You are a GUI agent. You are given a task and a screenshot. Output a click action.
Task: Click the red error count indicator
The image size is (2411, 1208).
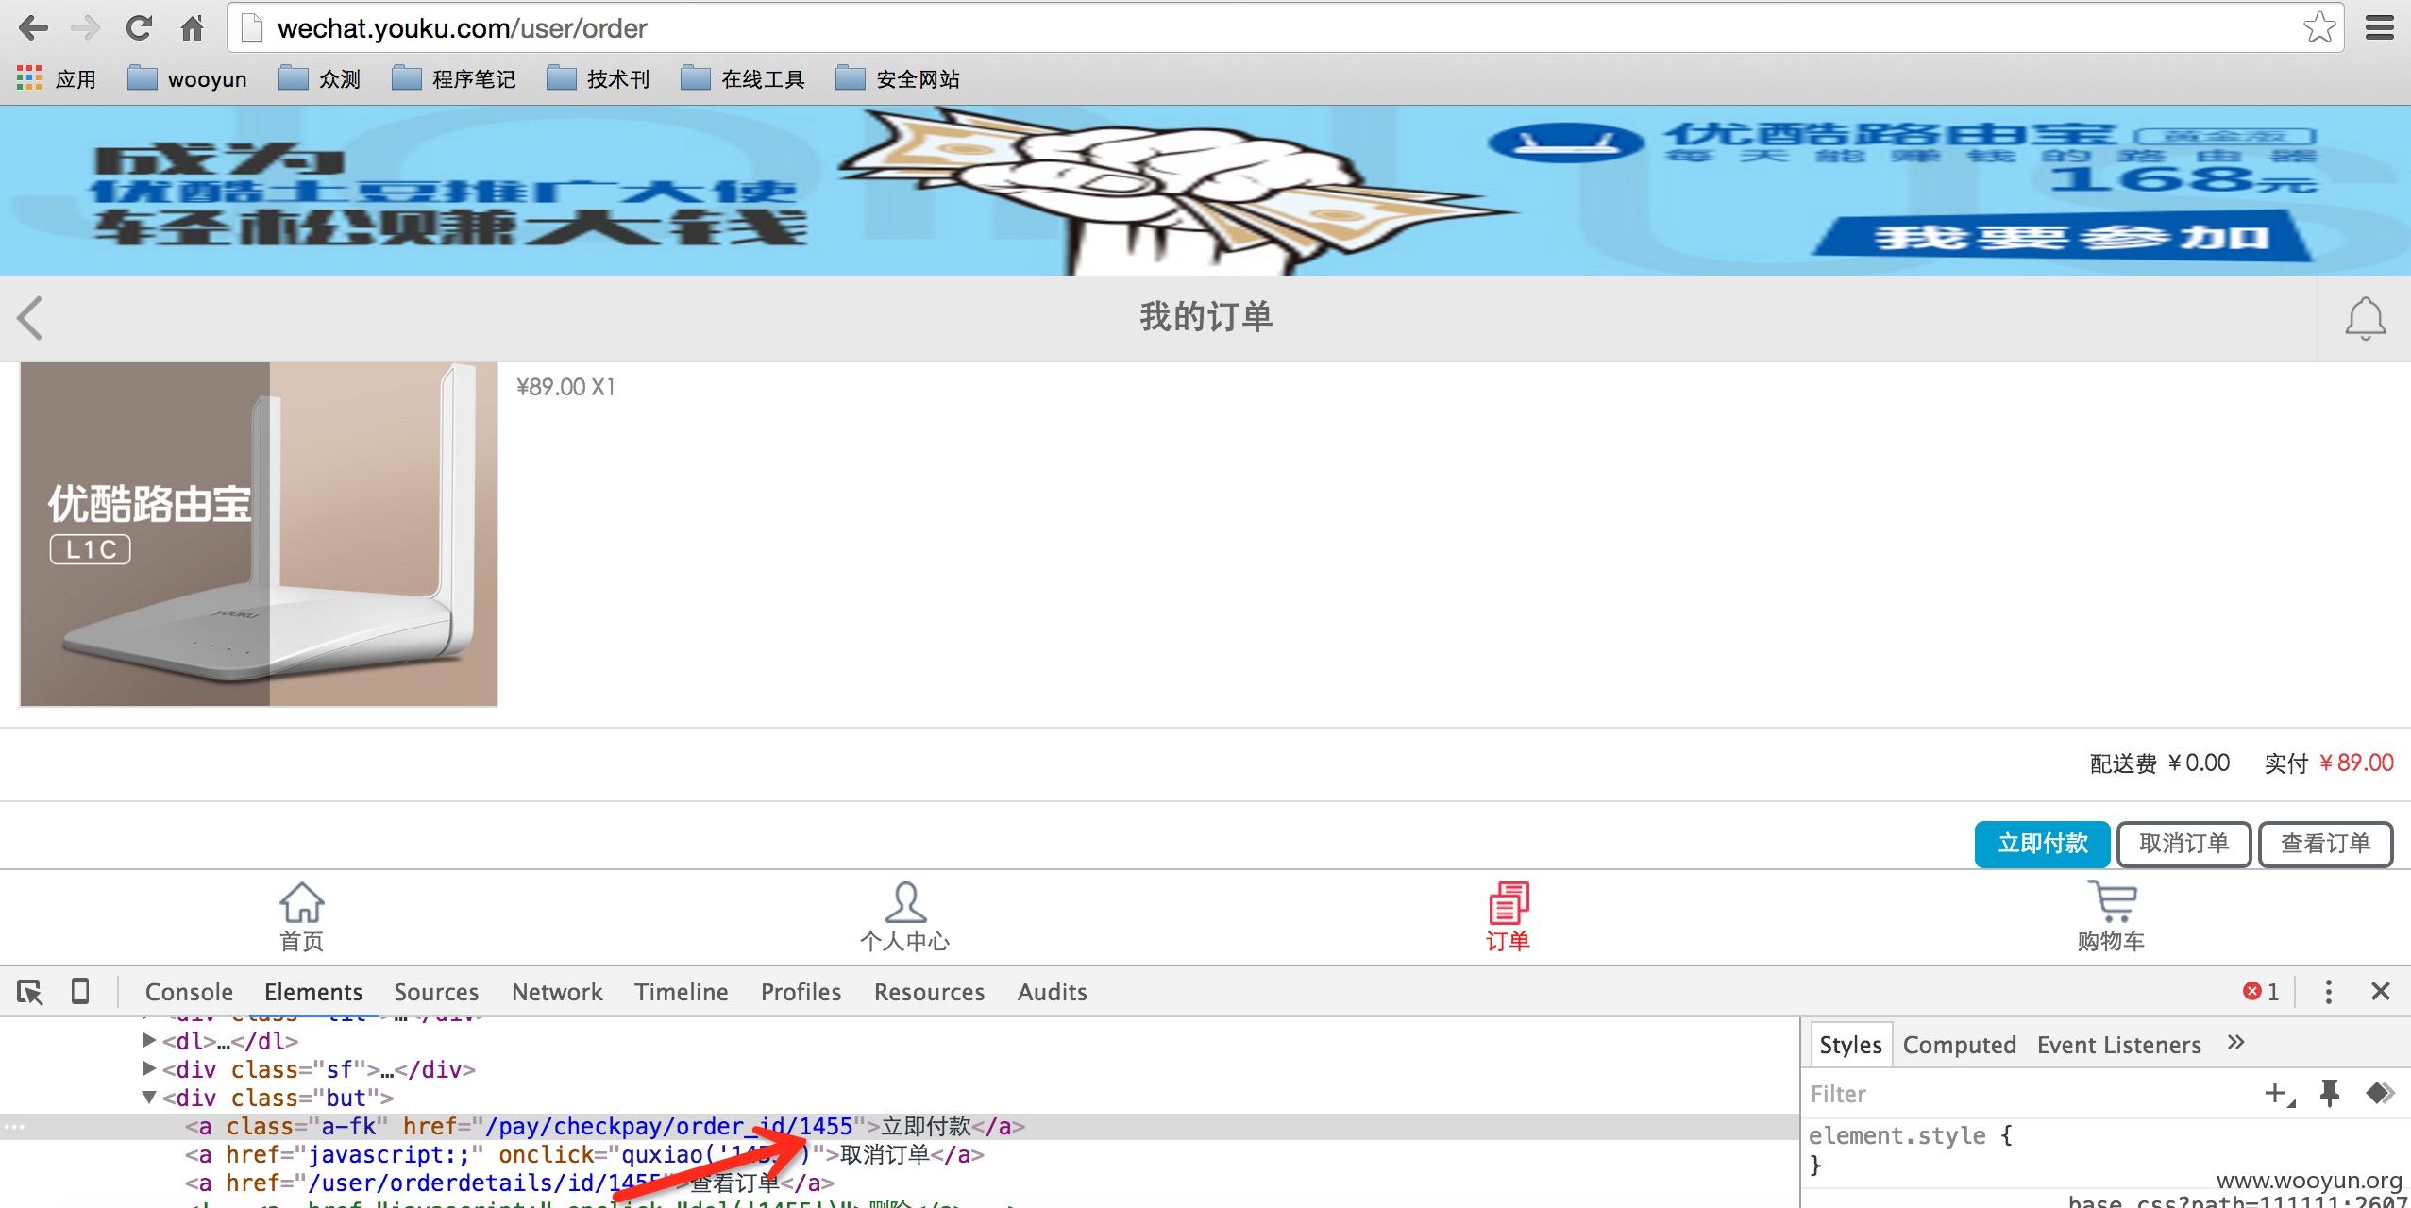click(2261, 992)
